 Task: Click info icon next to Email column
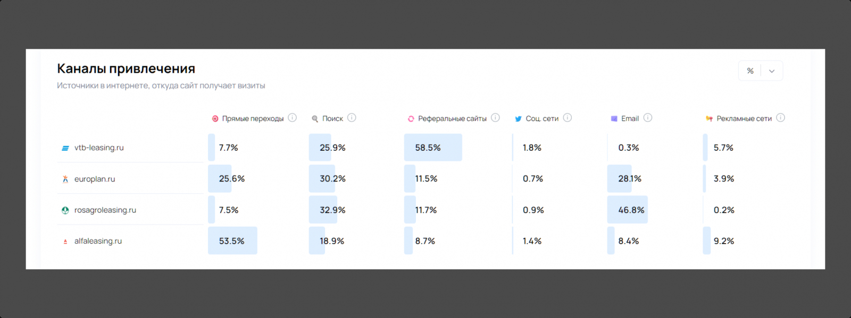click(647, 118)
